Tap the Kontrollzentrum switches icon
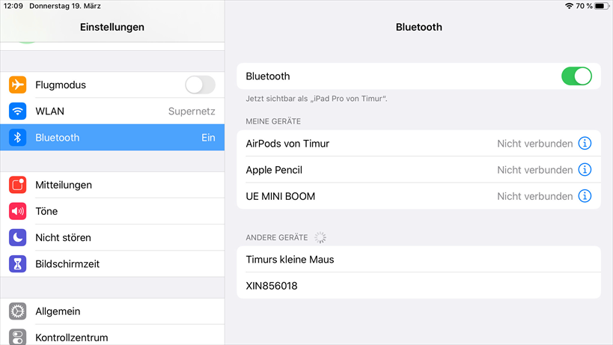The image size is (613, 345). coord(18,337)
